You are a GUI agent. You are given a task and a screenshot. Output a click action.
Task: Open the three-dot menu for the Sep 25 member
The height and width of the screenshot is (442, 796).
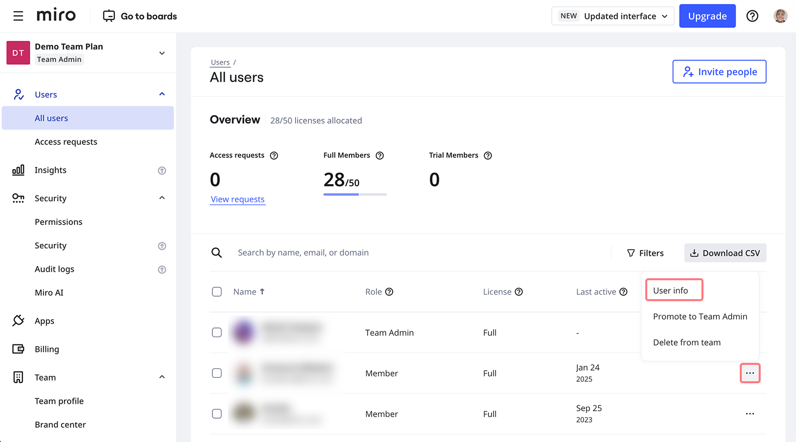[750, 414]
